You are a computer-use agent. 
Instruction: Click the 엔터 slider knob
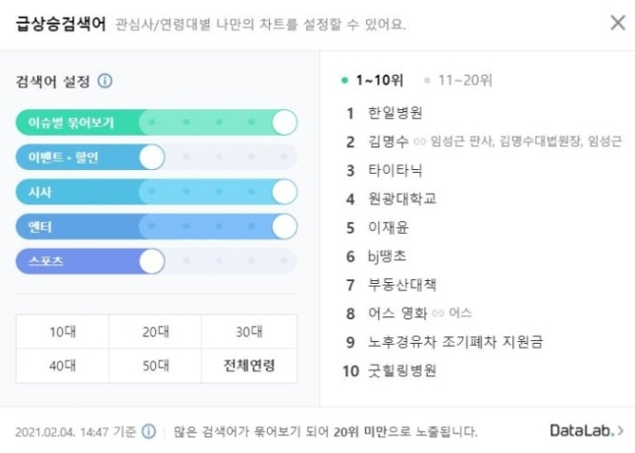(x=284, y=226)
